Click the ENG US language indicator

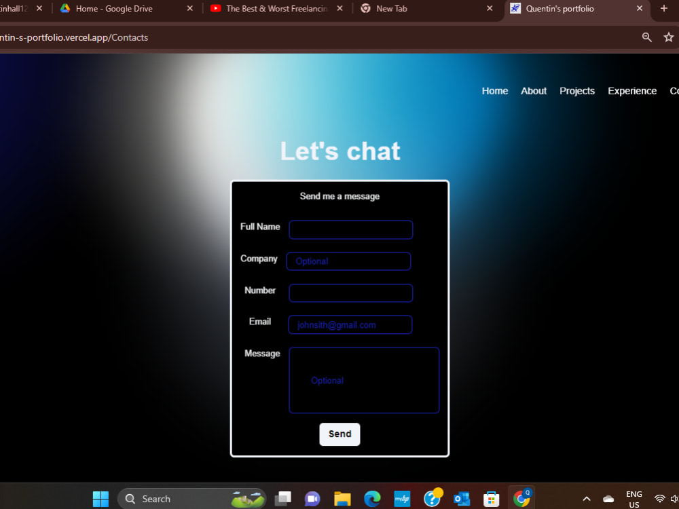pos(634,499)
